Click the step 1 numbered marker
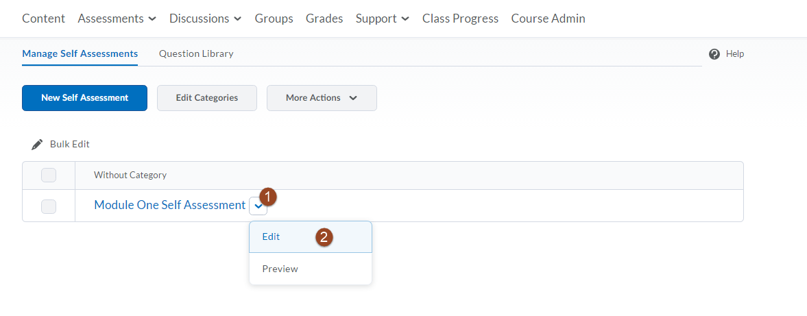 (x=267, y=196)
